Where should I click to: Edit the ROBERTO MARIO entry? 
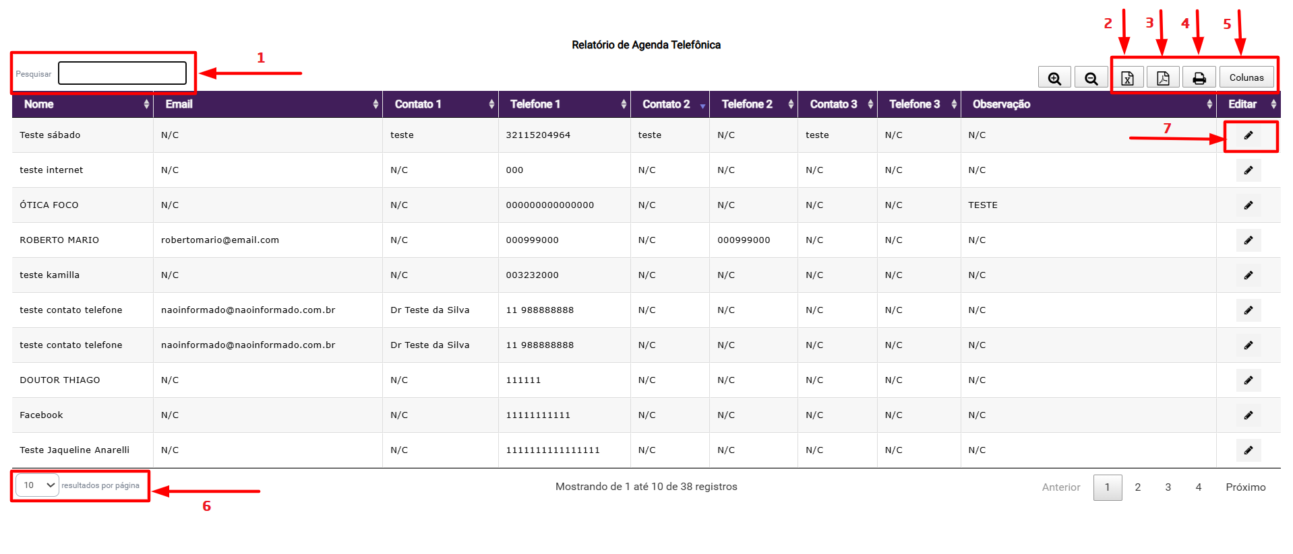1248,240
